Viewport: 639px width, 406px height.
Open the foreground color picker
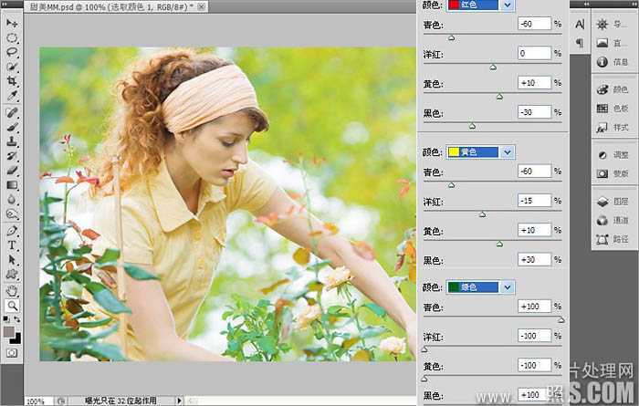point(8,331)
